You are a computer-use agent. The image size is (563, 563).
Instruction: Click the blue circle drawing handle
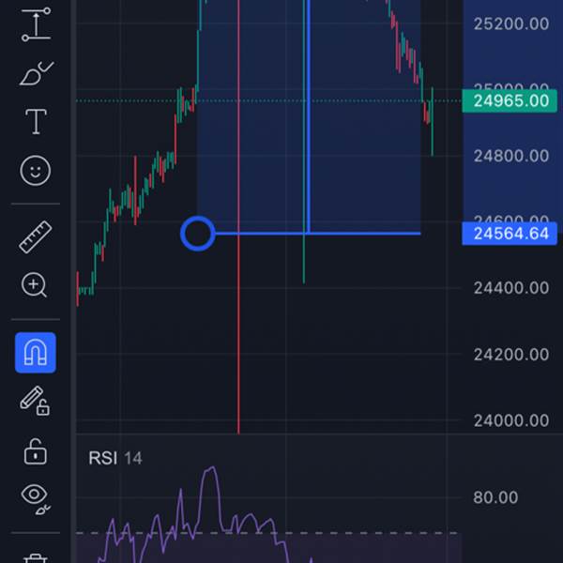click(x=197, y=234)
